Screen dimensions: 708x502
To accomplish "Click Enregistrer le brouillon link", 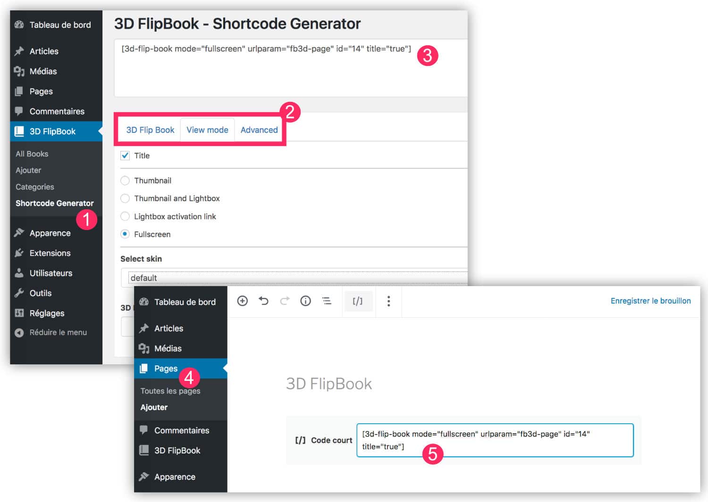I will click(650, 301).
